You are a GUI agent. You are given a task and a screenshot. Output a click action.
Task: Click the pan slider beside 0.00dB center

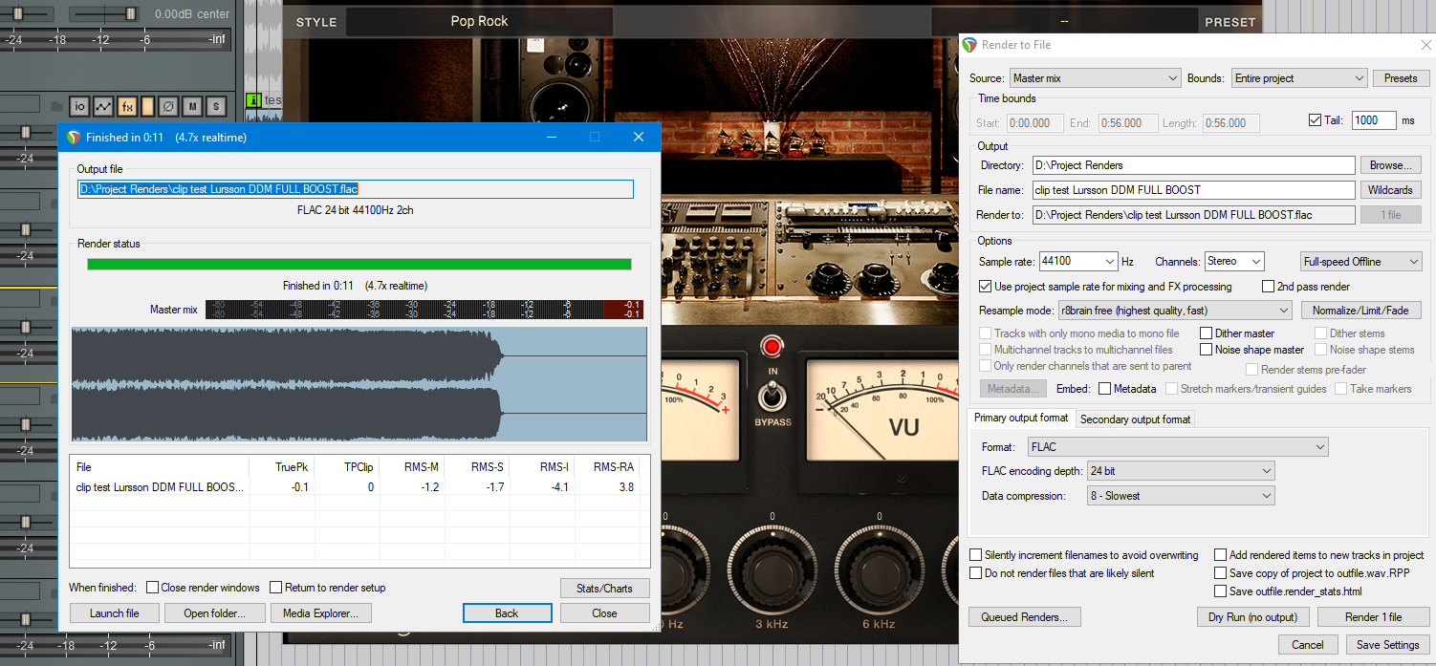click(131, 14)
